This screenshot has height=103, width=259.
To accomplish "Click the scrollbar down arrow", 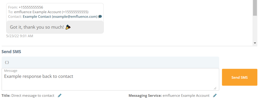I will [255, 43].
